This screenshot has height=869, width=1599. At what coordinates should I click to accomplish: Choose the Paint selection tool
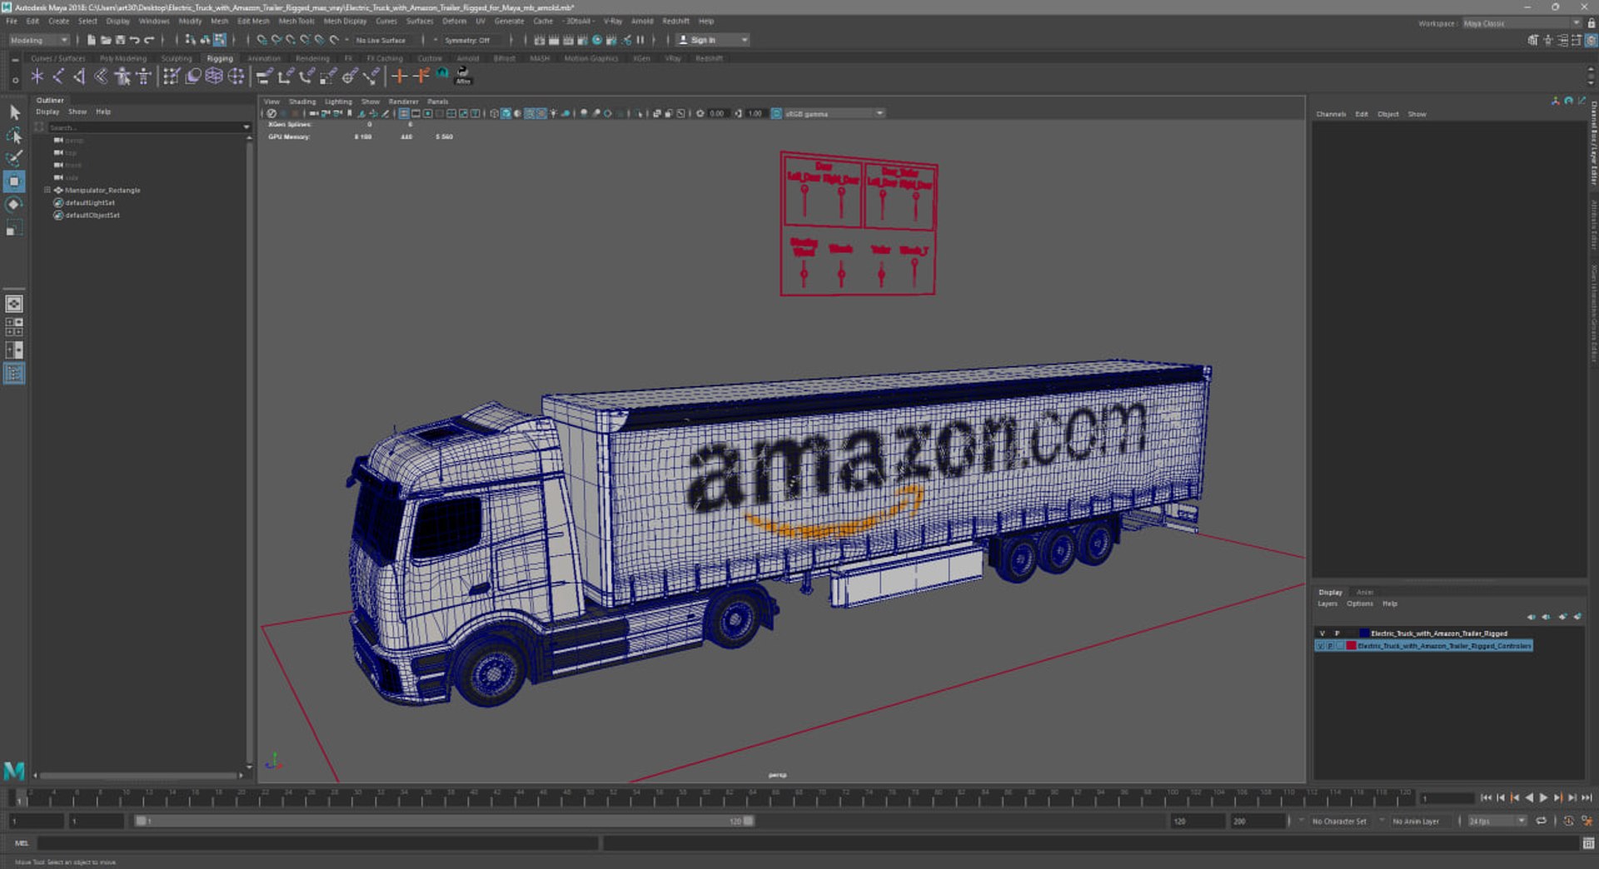click(x=14, y=158)
